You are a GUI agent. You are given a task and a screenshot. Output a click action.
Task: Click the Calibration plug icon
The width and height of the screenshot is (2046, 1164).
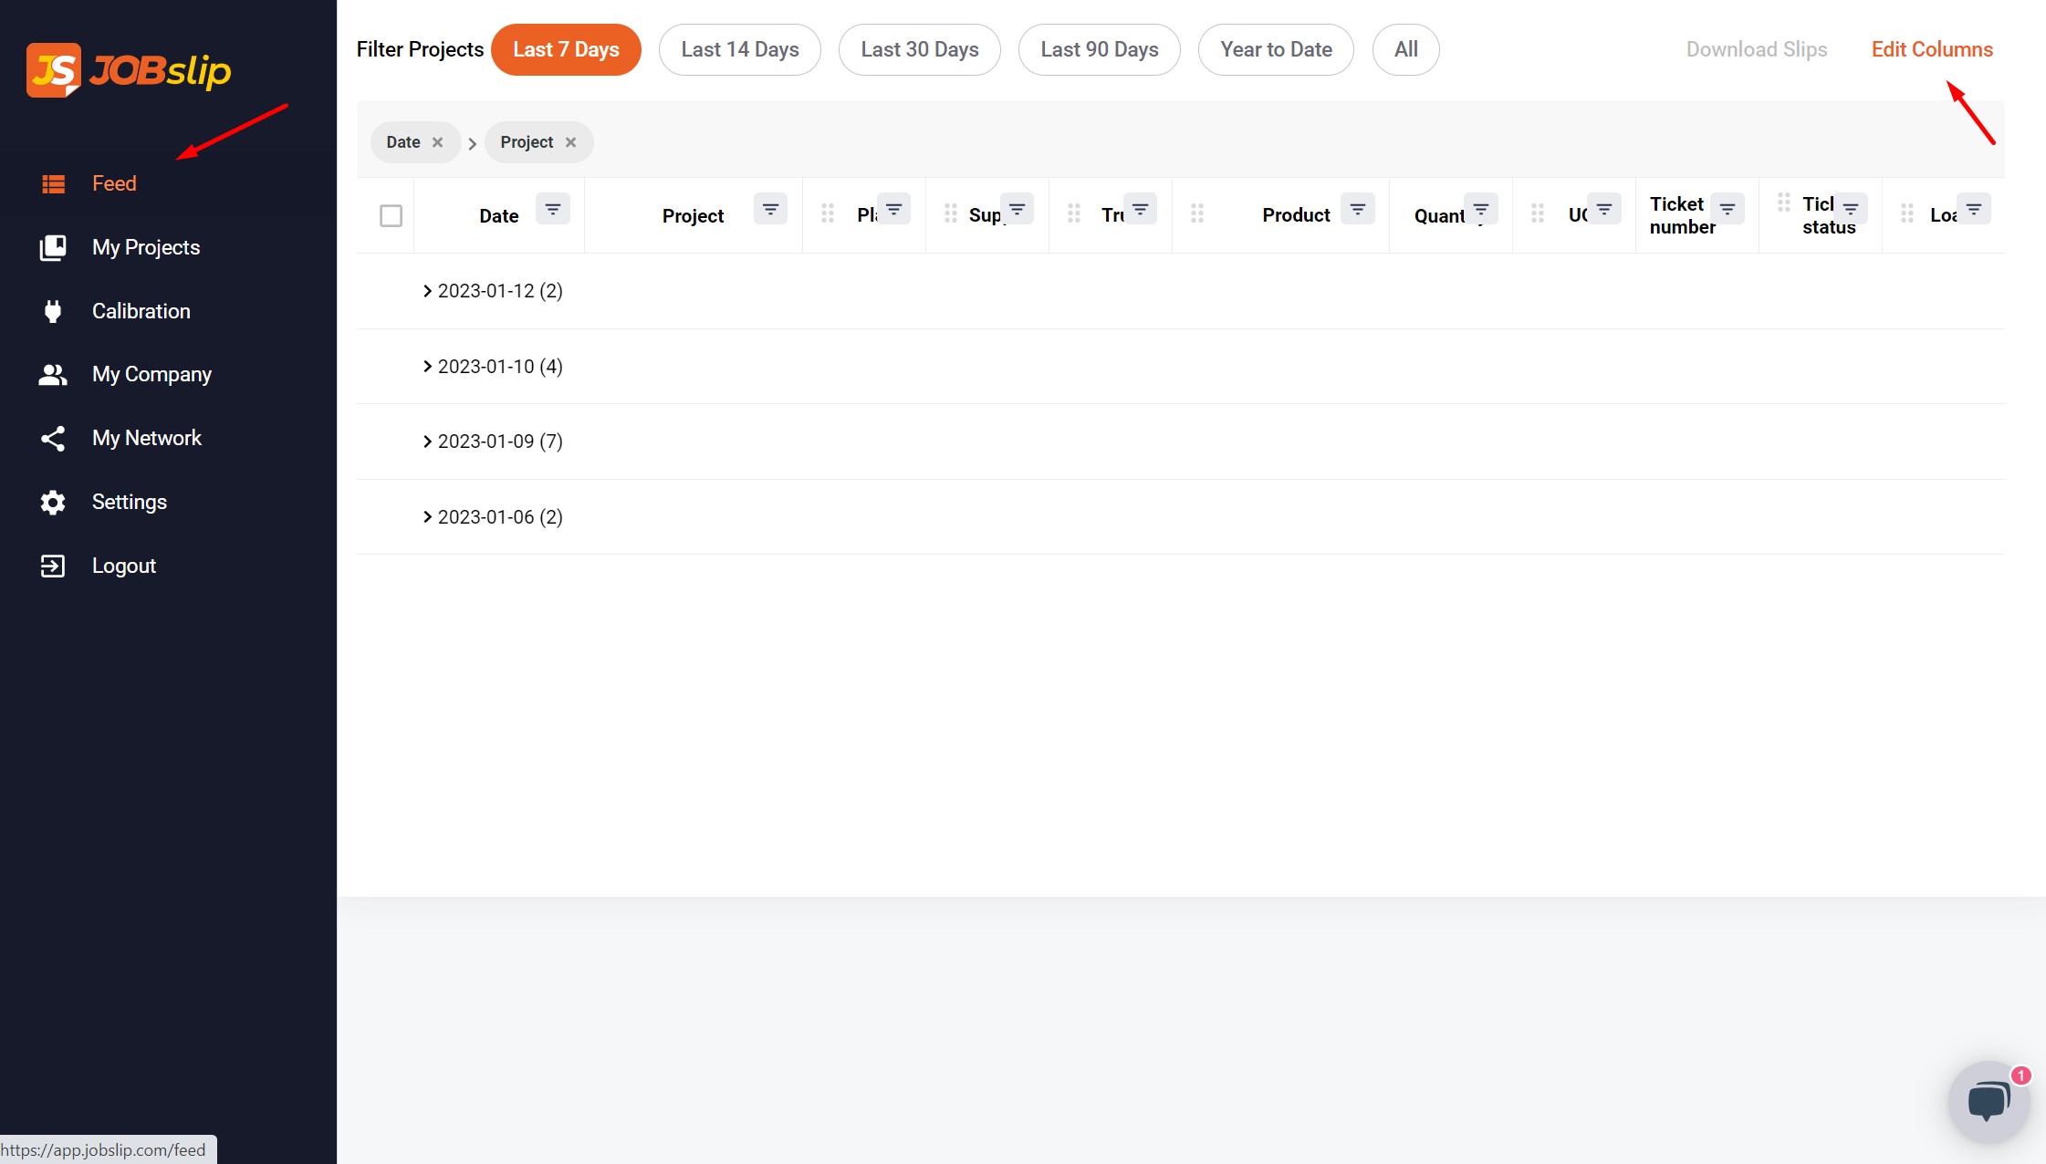point(53,311)
